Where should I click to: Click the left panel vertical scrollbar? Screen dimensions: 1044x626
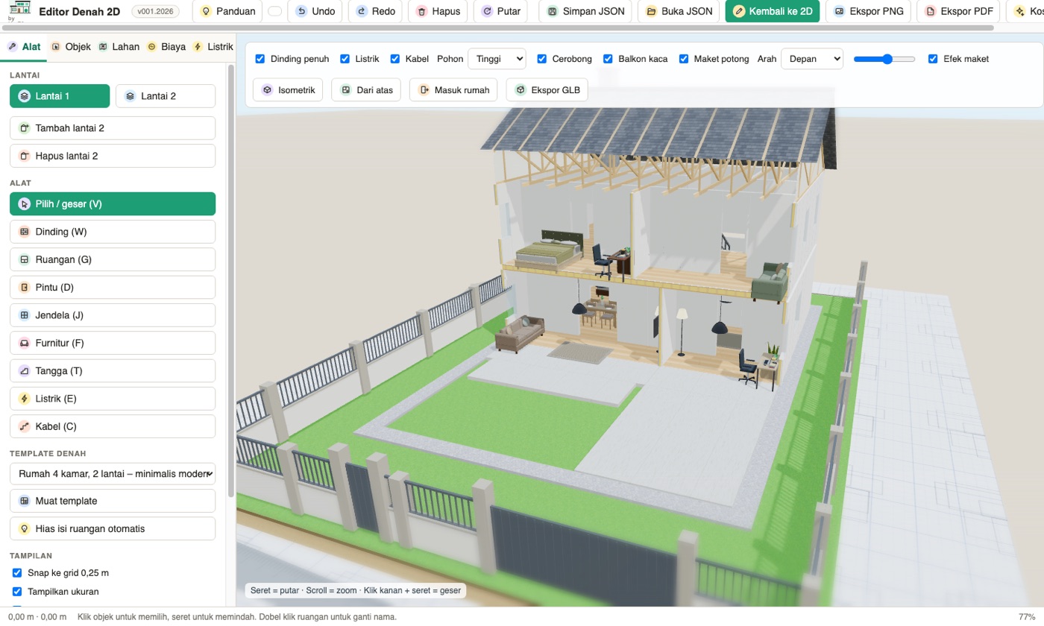tap(231, 280)
